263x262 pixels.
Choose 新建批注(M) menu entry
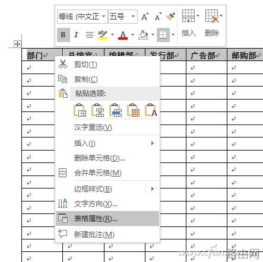click(x=107, y=235)
